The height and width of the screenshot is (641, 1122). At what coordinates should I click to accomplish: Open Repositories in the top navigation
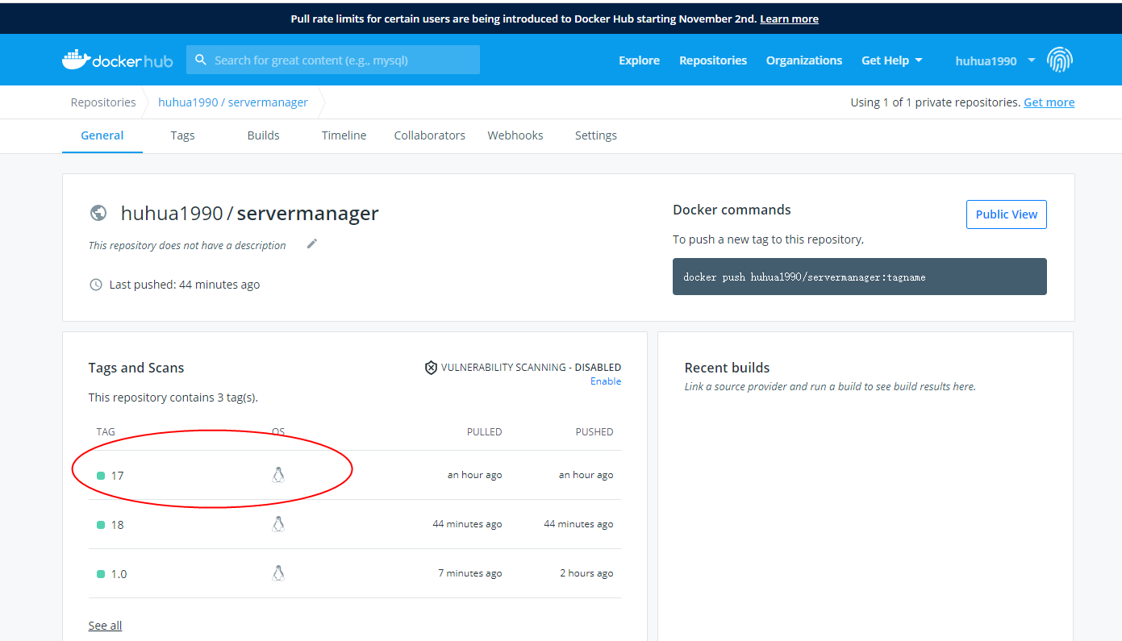[x=713, y=60]
